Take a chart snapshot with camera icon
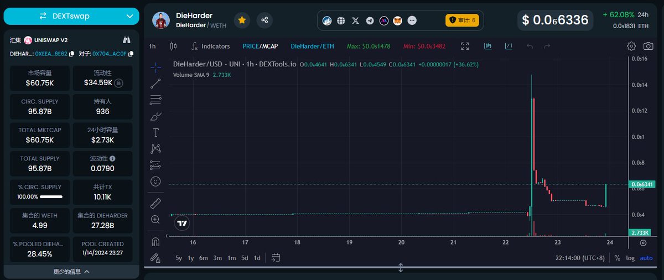This screenshot has height=280, width=664. point(648,46)
